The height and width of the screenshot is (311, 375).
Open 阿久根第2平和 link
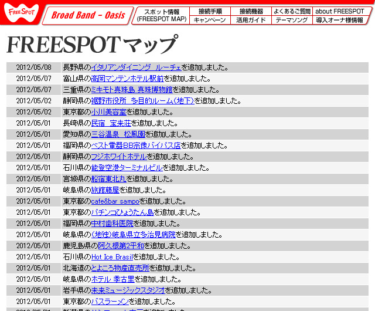tap(121, 246)
